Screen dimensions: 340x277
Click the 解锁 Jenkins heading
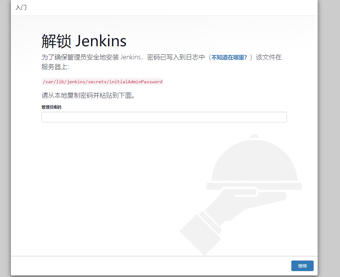pos(84,41)
